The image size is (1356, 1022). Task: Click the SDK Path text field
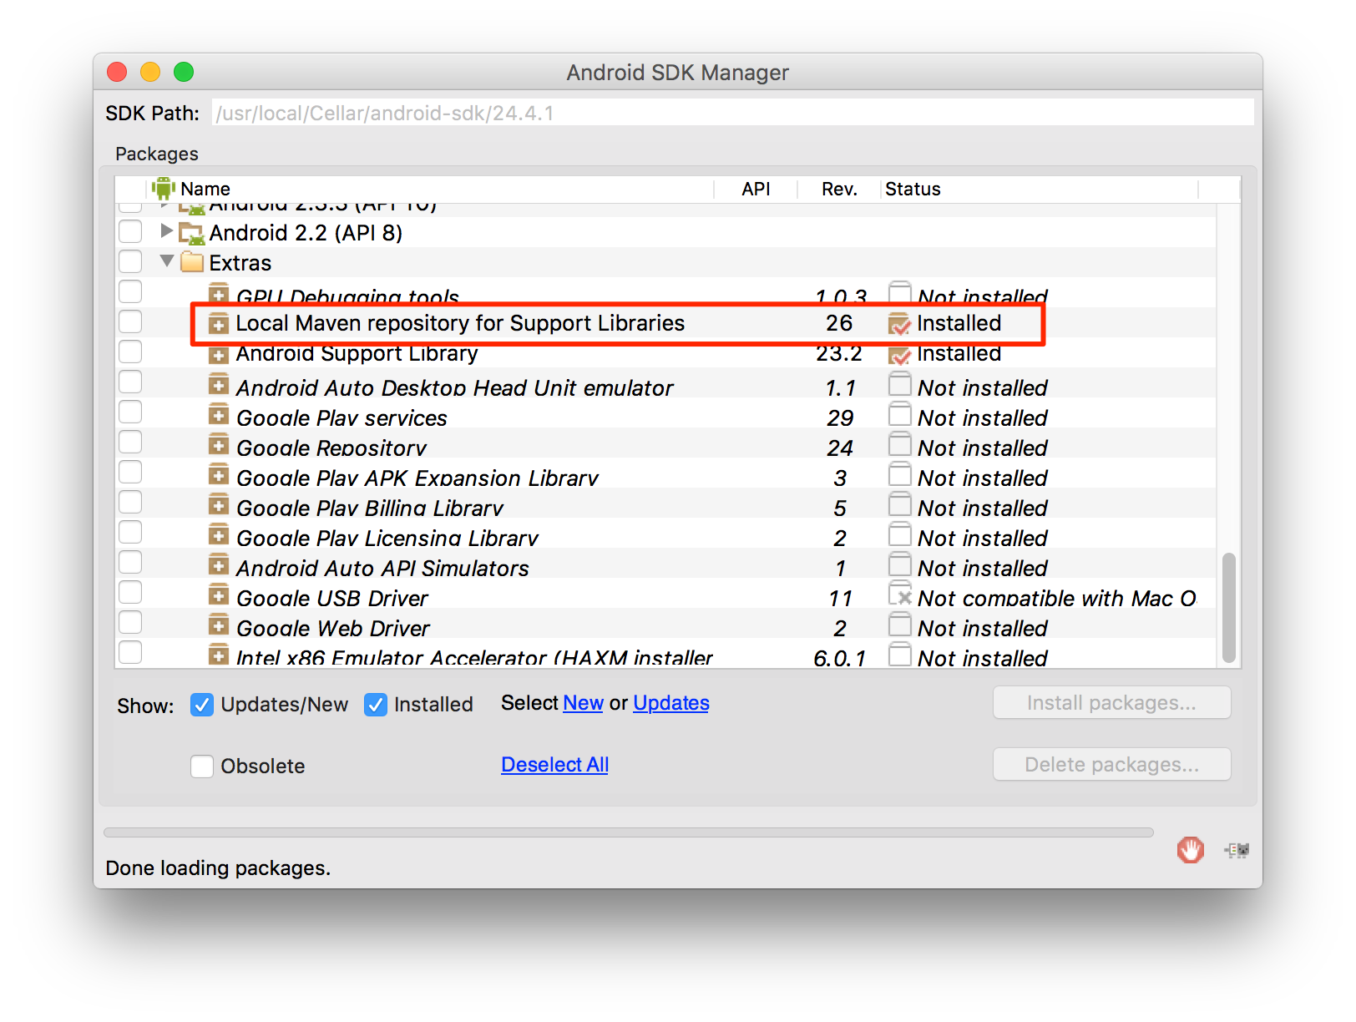pyautogui.click(x=733, y=113)
